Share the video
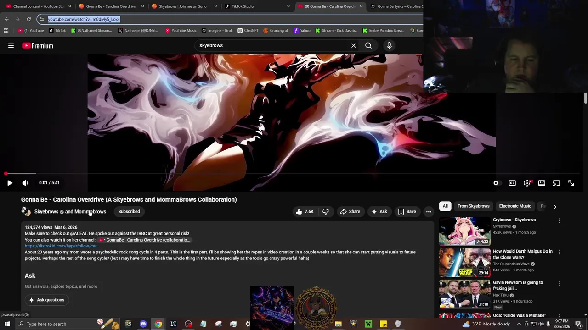The height and width of the screenshot is (330, 588). click(x=350, y=211)
